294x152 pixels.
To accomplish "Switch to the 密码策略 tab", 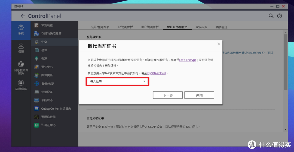I will tap(201, 27).
